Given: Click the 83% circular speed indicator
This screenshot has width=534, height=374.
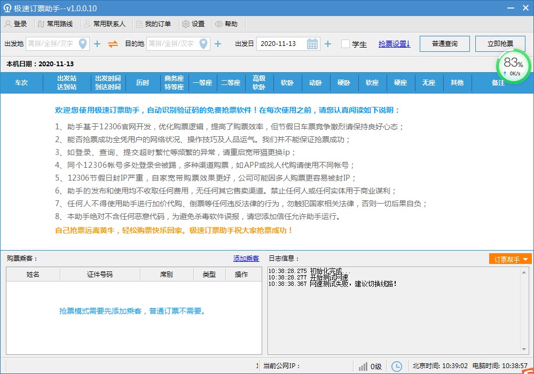Looking at the screenshot, I should coord(513,66).
